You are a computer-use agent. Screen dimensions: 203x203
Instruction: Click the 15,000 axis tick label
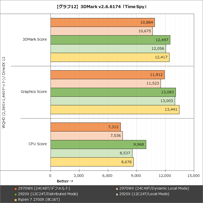click(193, 175)
